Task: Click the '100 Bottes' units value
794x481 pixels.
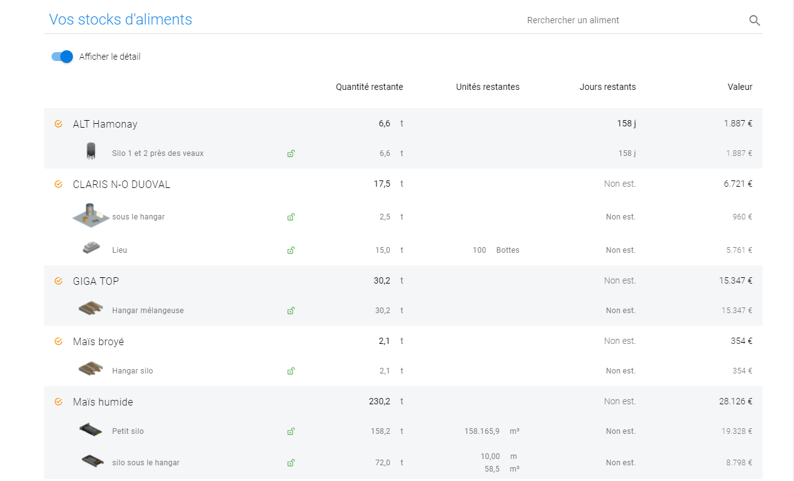Action: point(496,250)
